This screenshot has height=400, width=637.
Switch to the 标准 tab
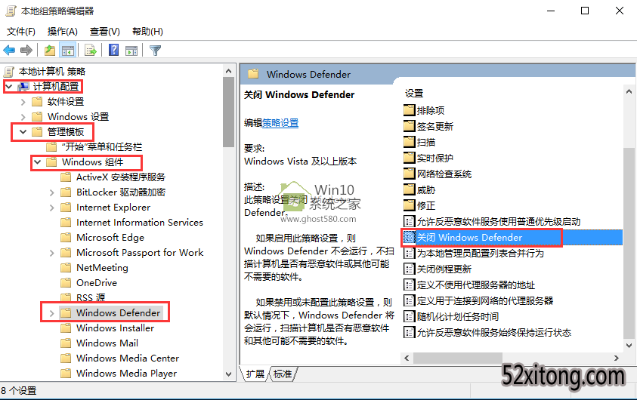pyautogui.click(x=283, y=374)
